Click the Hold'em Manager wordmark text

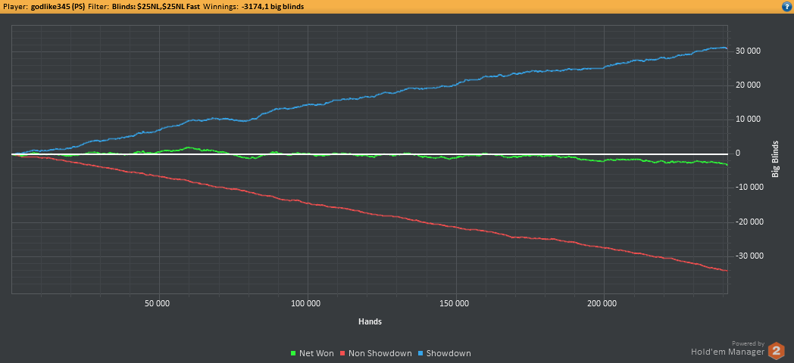pos(727,352)
